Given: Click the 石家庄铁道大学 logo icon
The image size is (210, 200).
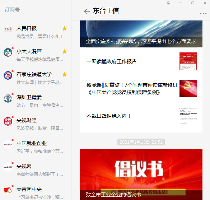Looking at the screenshot, I should (x=8, y=75).
